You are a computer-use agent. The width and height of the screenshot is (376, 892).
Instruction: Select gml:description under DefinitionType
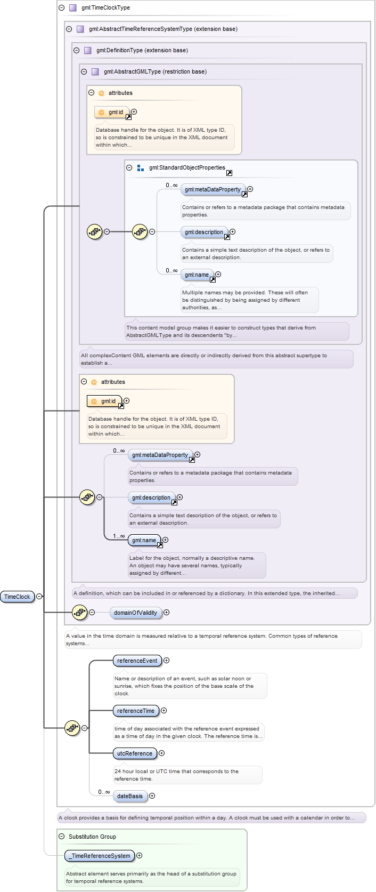point(152,497)
